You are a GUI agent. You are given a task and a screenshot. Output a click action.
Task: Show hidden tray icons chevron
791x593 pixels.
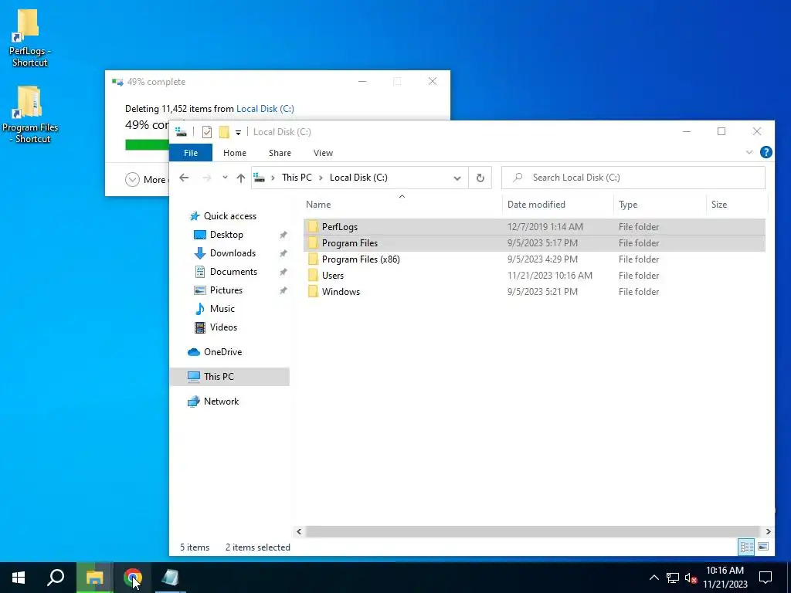tap(654, 578)
